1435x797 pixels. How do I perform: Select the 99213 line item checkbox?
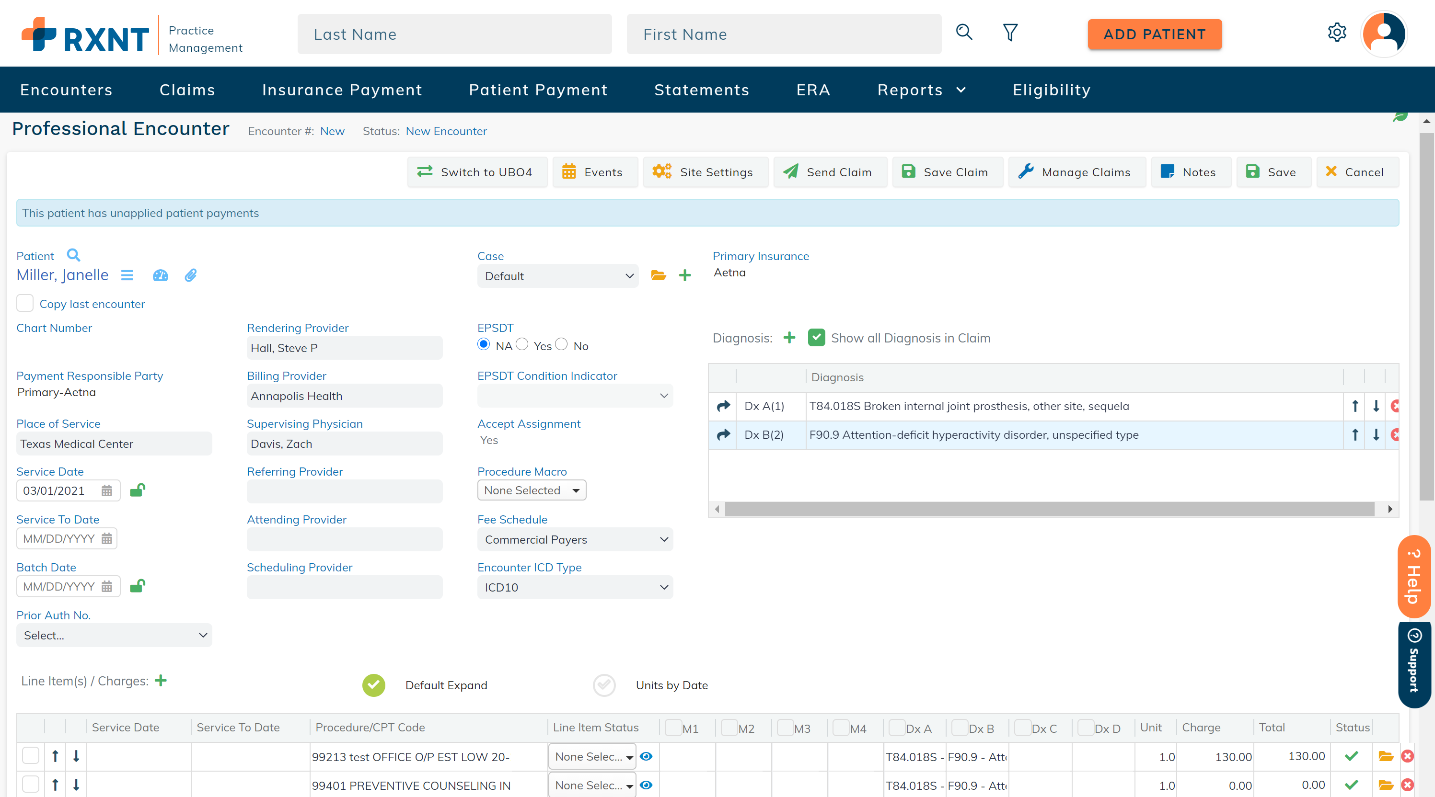31,756
